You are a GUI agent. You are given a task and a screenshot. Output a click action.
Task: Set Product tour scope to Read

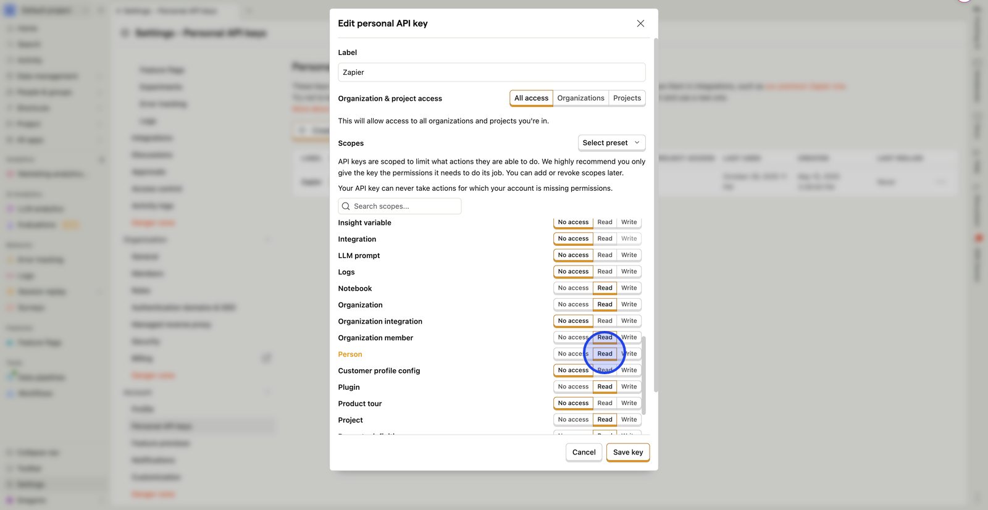(x=605, y=403)
